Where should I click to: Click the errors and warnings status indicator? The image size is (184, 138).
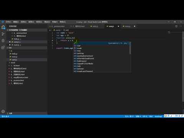[x=5, y=116]
